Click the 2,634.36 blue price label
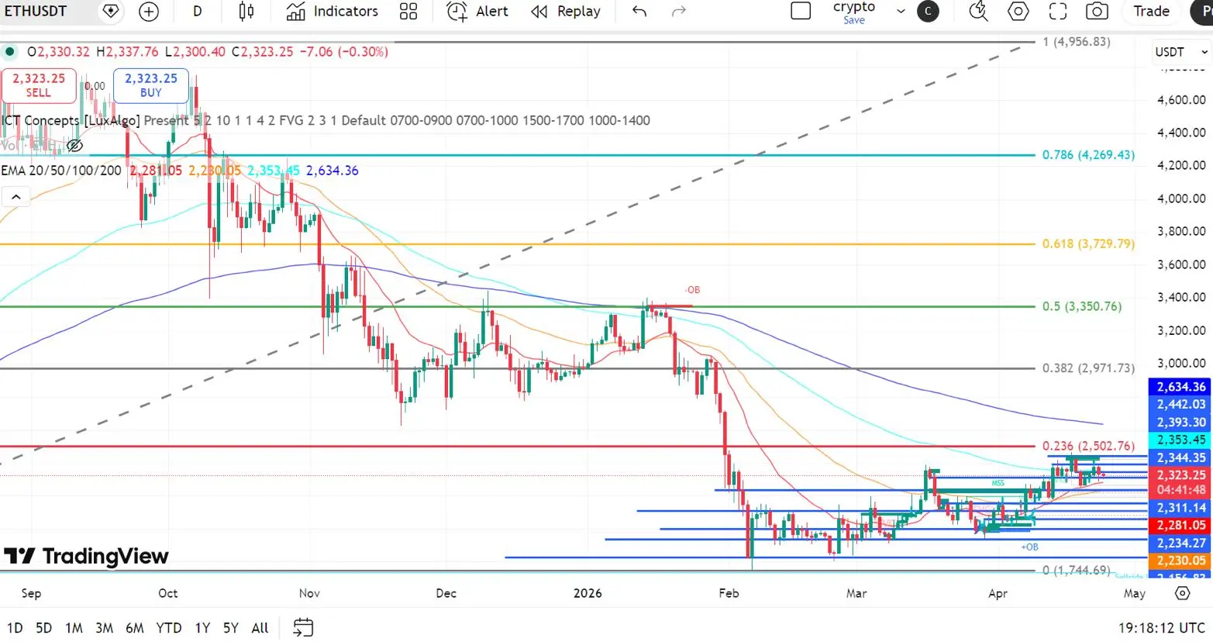The image size is (1213, 642). pos(1180,387)
